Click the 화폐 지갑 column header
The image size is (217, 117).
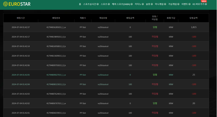point(171,18)
